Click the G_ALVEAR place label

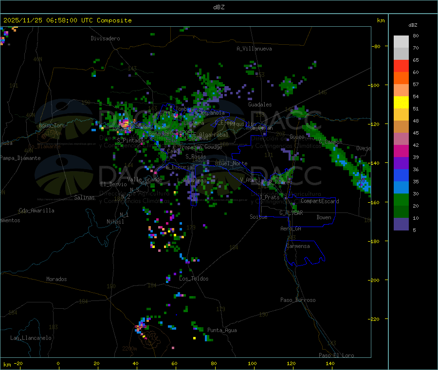[291, 213]
